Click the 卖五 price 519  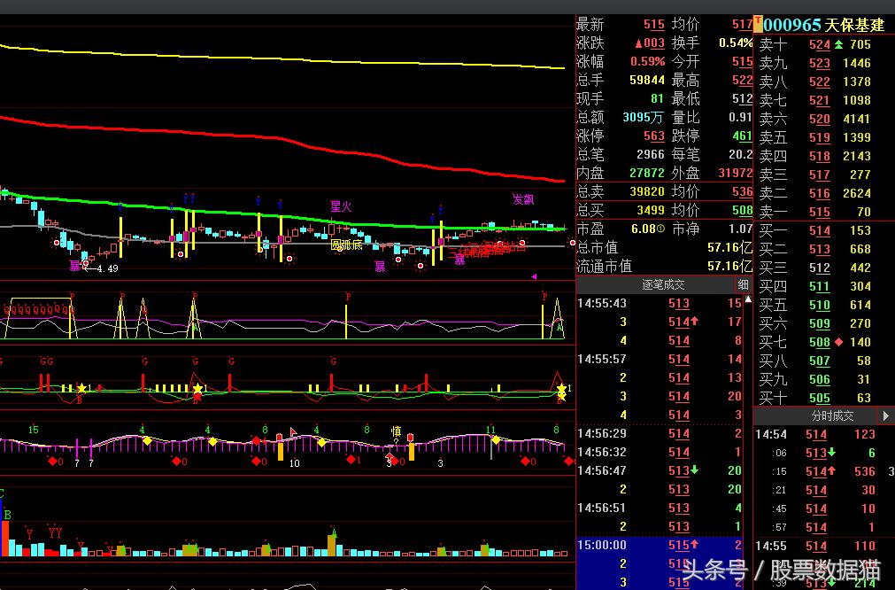819,137
